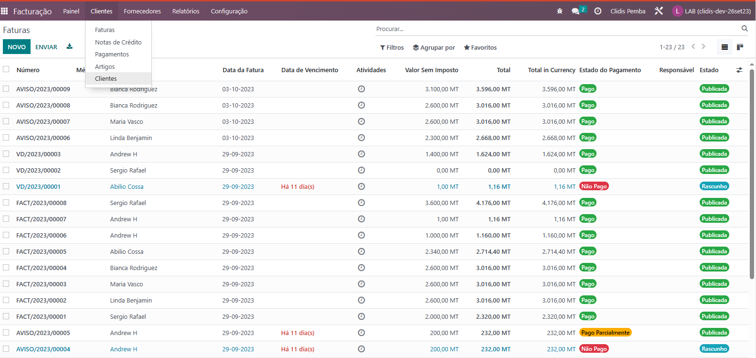Image resolution: width=756 pixels, height=358 pixels.
Task: Open activity clock for AVISO/2023/00006
Action: [x=362, y=138]
